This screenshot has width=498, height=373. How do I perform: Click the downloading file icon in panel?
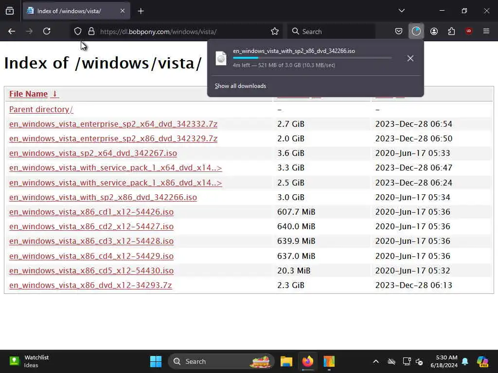pyautogui.click(x=221, y=58)
